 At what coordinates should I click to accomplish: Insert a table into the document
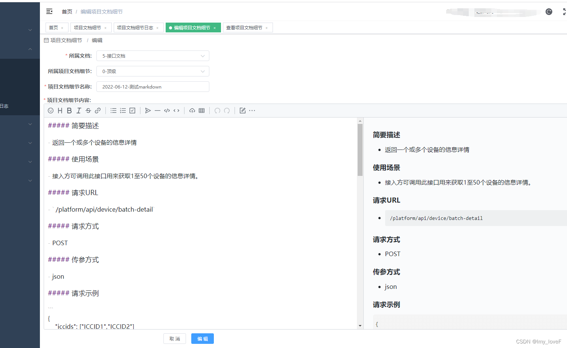coord(201,110)
